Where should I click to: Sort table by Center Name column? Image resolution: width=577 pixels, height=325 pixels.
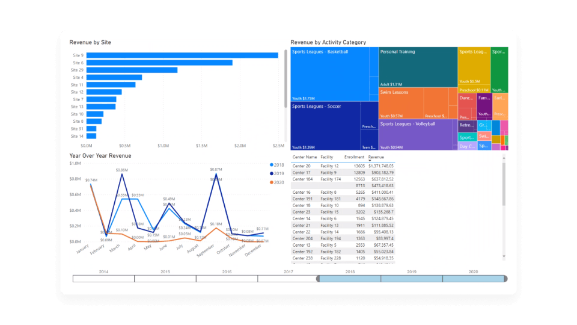[304, 157]
